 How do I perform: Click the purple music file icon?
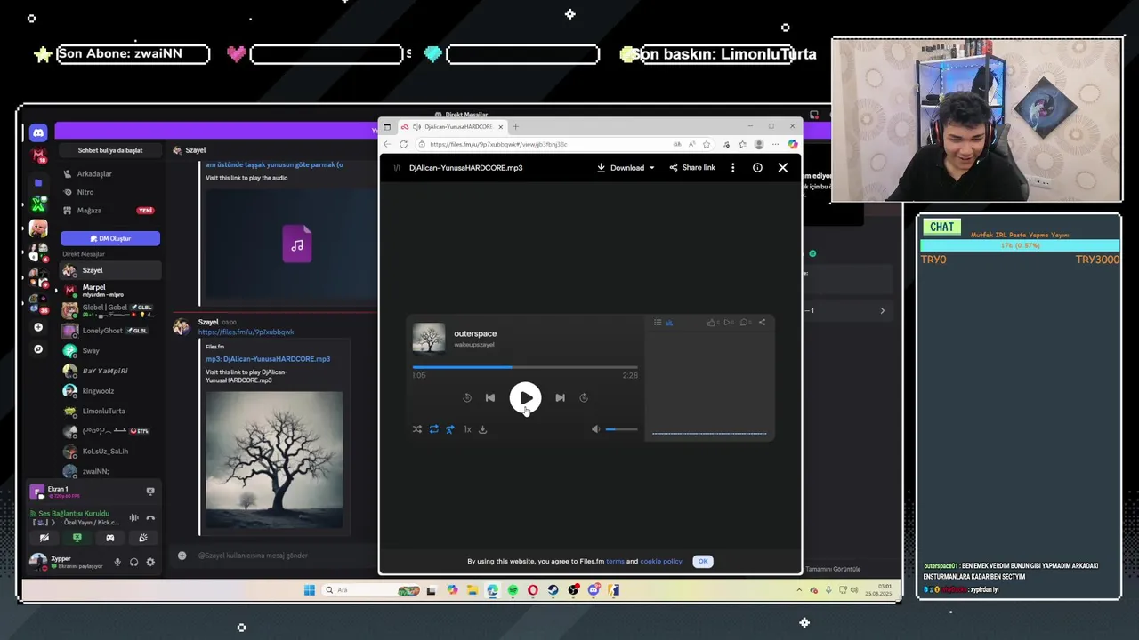pos(297,244)
